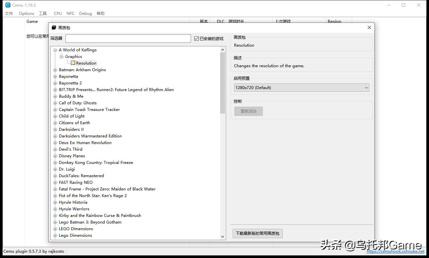Open the 文件 menu
The width and height of the screenshot is (429, 258).
[x=9, y=14]
